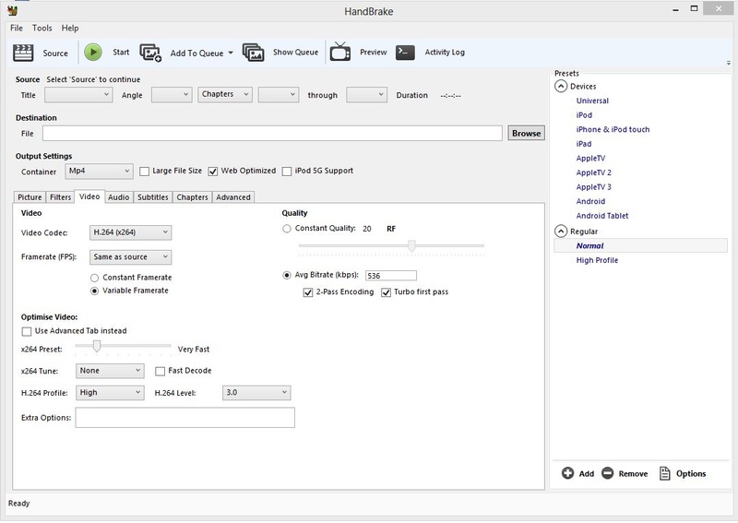The width and height of the screenshot is (738, 523).
Task: Select the Constant Quality radio button
Action: point(287,229)
